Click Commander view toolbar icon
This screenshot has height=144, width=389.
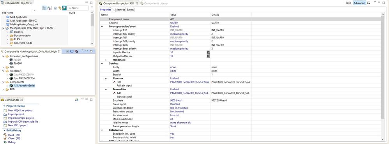77,100
